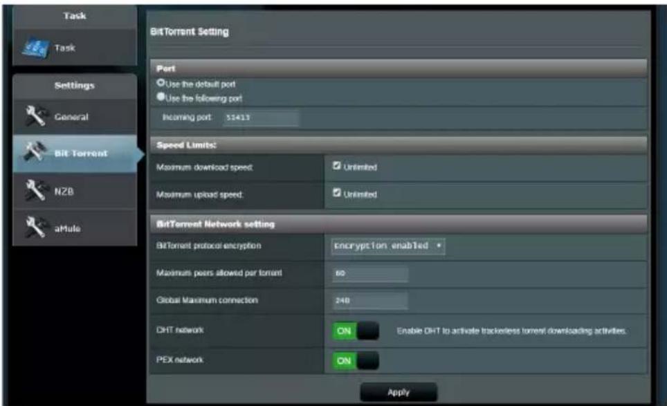667x406 pixels.
Task: Open the protocol encryption dropdown
Action: [x=388, y=246]
